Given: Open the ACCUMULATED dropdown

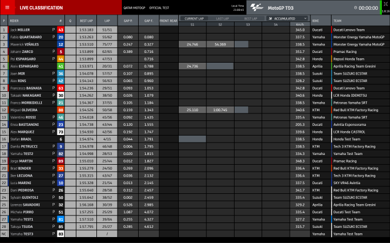Looking at the screenshot, I should (287, 18).
